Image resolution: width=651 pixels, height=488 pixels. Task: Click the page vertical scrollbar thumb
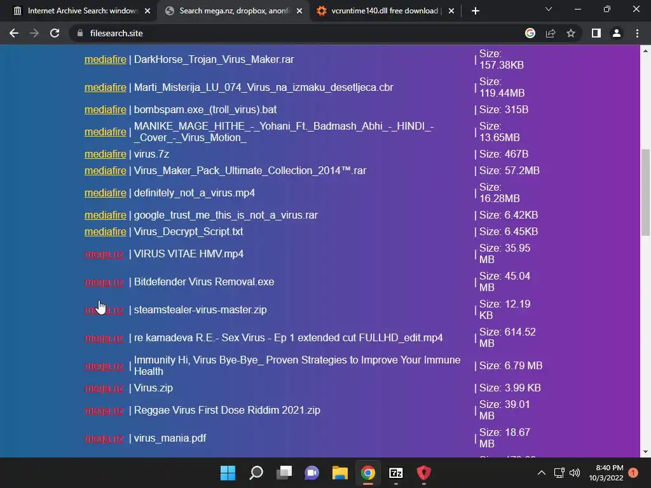click(x=645, y=192)
